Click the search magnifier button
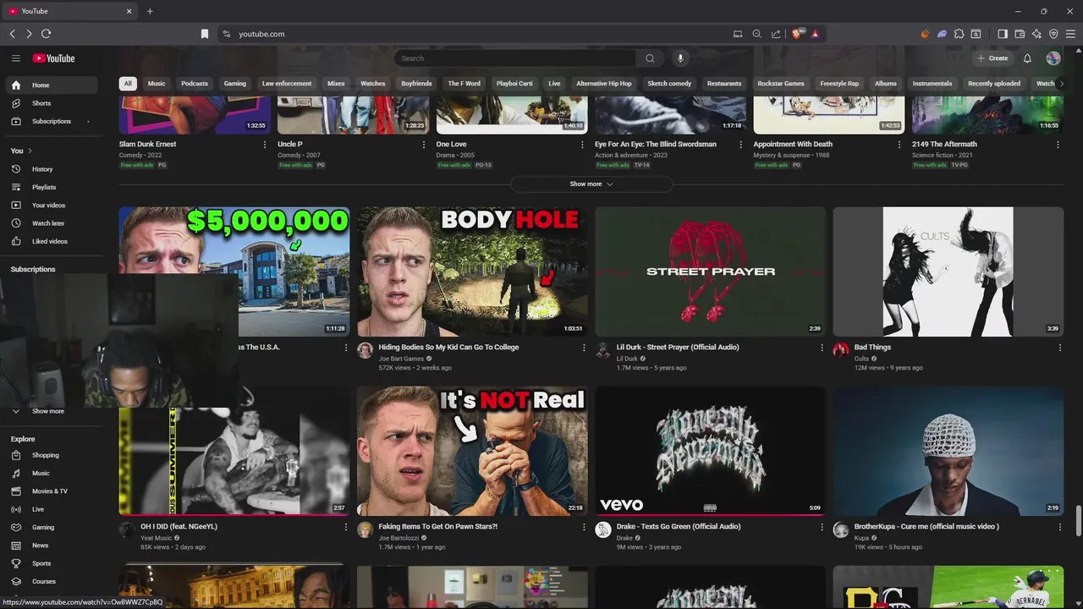 point(650,58)
